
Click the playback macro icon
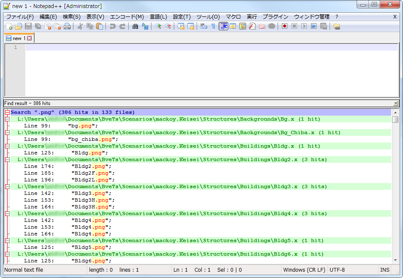tap(304, 26)
